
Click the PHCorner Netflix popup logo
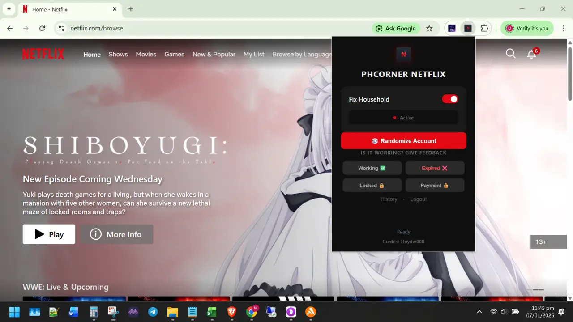(403, 54)
